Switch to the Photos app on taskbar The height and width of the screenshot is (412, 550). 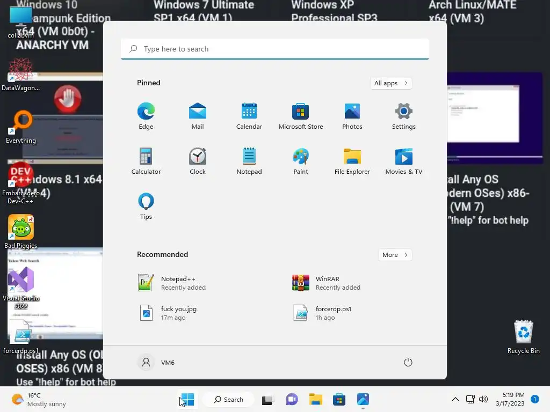(x=363, y=399)
